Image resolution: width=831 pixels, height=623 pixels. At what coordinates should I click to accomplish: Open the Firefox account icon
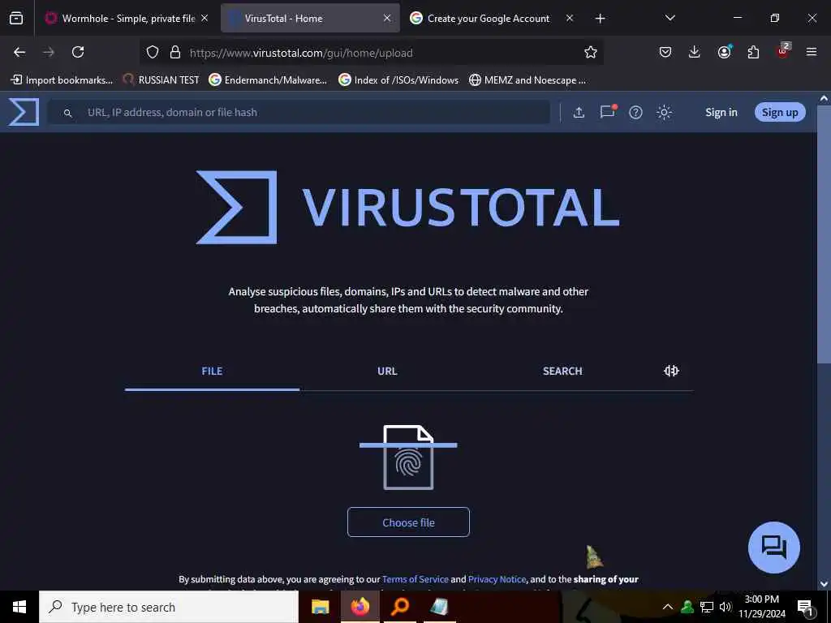point(724,51)
